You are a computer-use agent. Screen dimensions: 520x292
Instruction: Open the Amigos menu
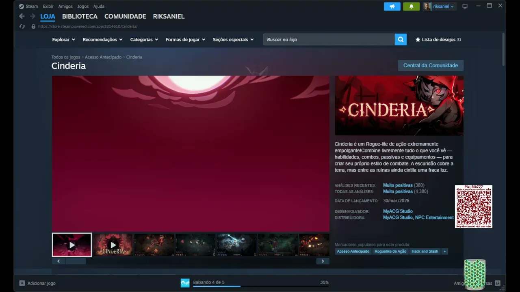click(x=65, y=6)
